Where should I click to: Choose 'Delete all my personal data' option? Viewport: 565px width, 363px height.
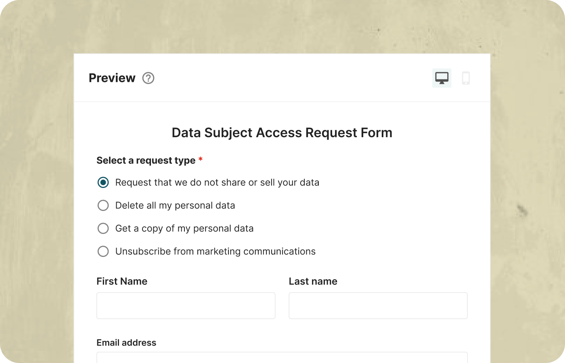[103, 205]
